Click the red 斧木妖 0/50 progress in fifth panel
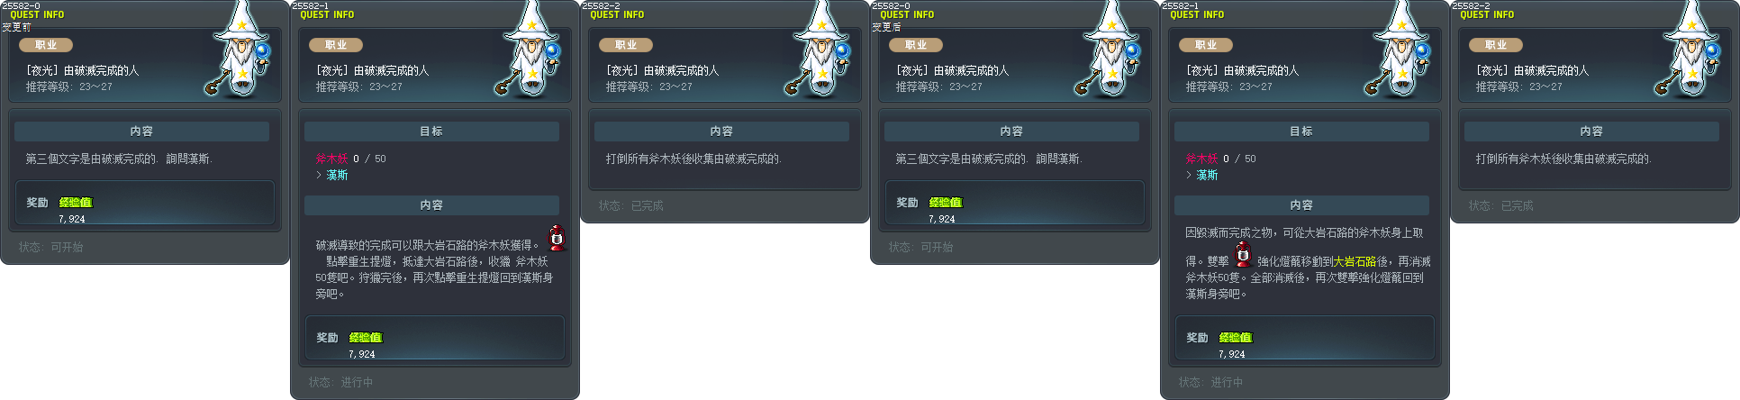 (1220, 159)
